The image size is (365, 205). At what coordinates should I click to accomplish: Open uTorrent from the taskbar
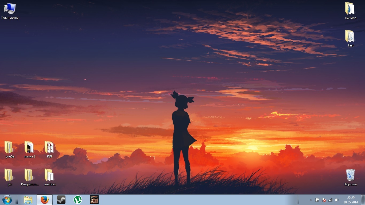point(78,200)
